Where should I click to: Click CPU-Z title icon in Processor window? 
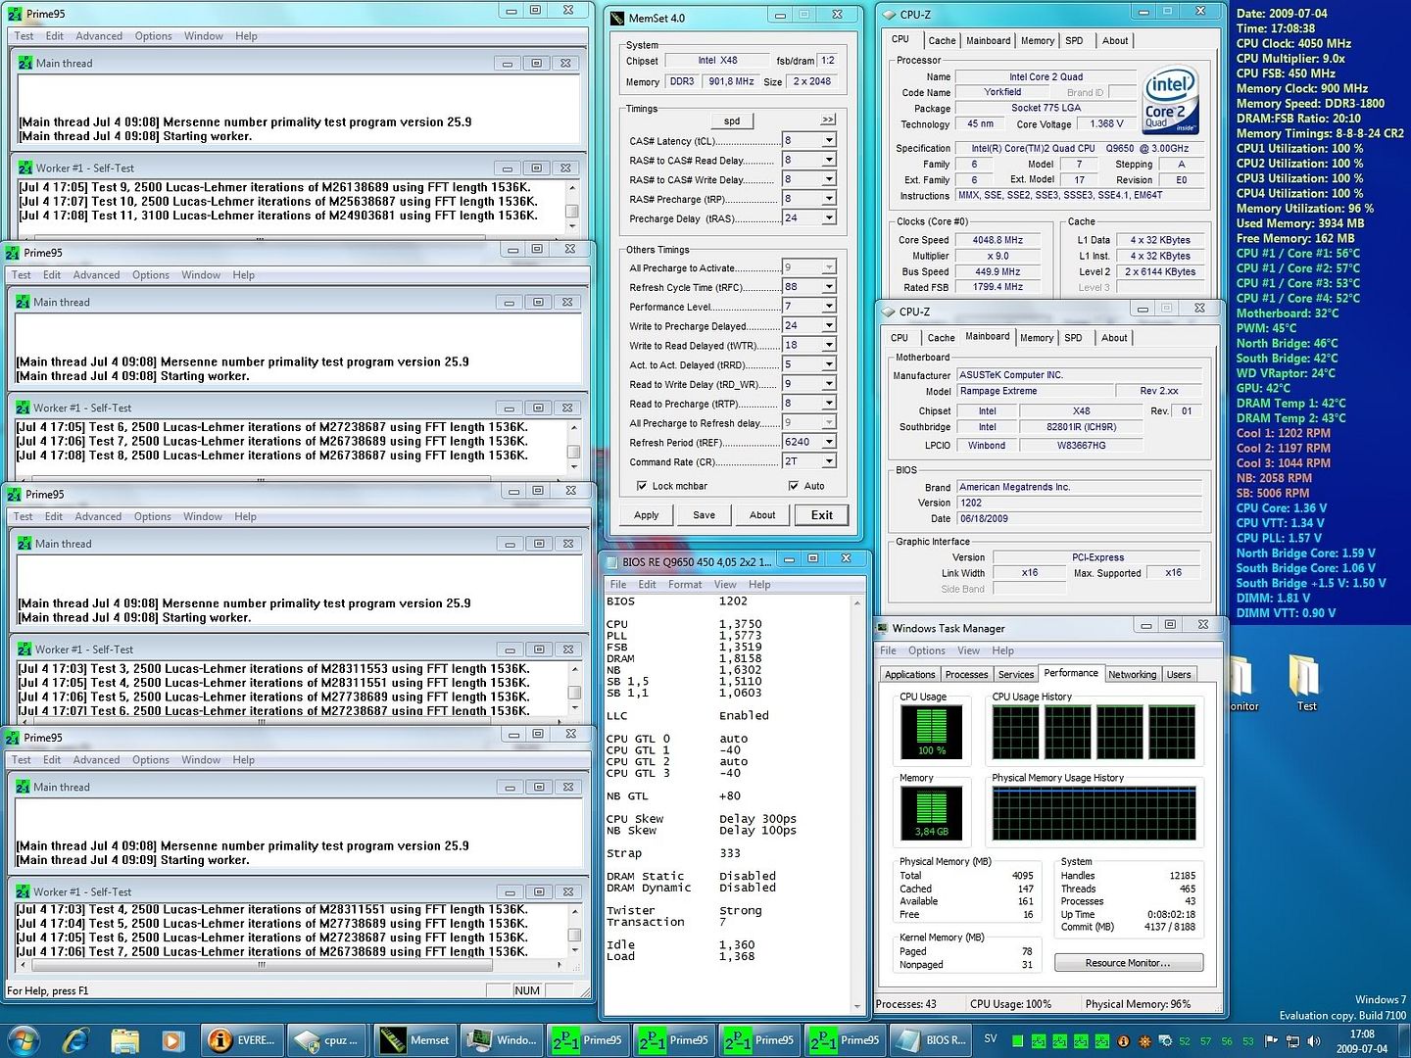[888, 15]
